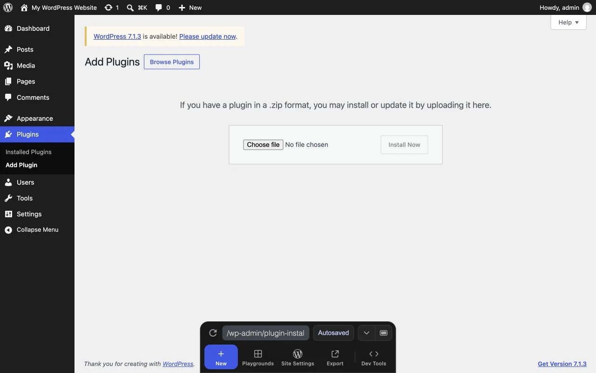Go to Installed Plugins submenu
Screen dimensions: 596x373
(x=28, y=152)
